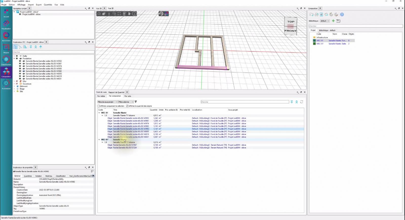Click the info icon in 3D view toolbar

134,14
